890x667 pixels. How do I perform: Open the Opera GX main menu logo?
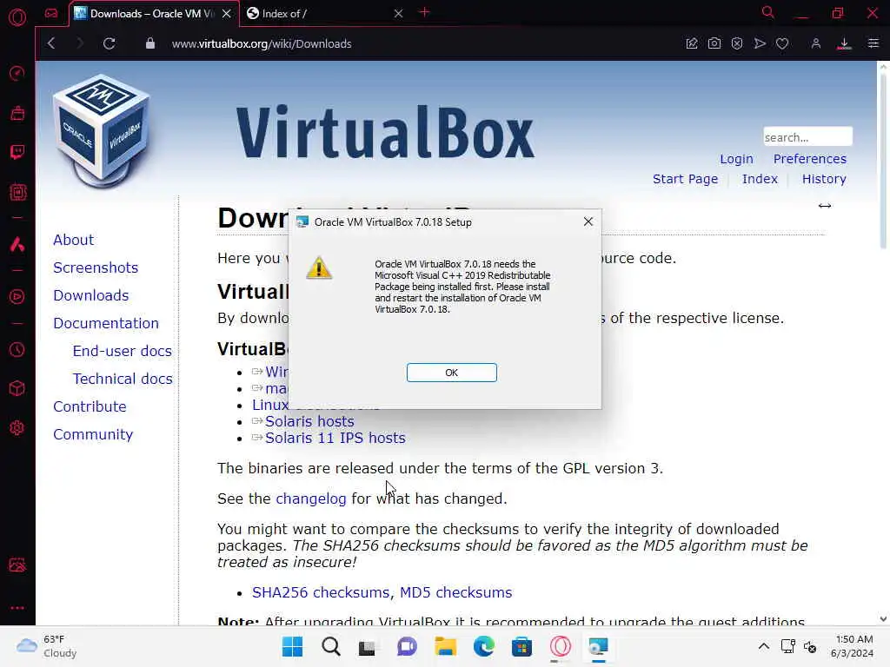pos(17,17)
